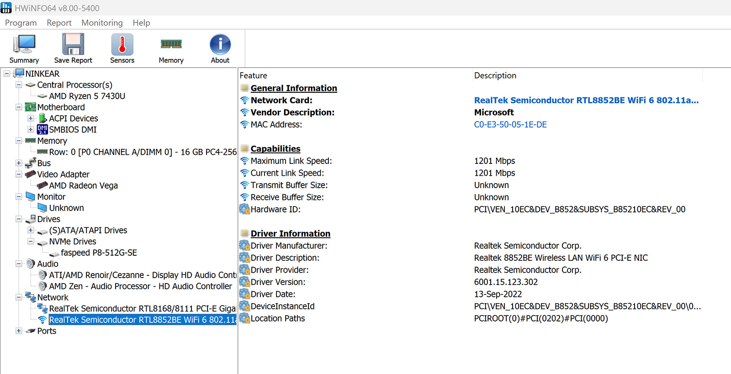Click the Driver Version value 6001.15.123.302
Screen dimensions: 731x374
[506, 282]
